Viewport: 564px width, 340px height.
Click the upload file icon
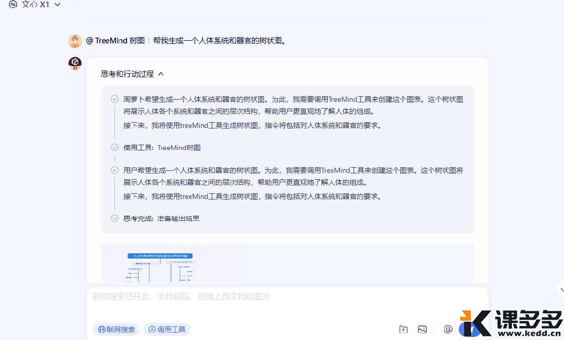(x=404, y=329)
